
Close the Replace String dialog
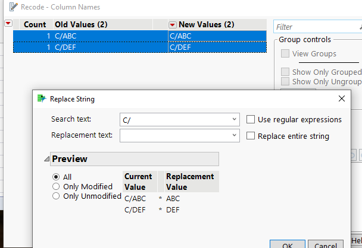pos(341,98)
